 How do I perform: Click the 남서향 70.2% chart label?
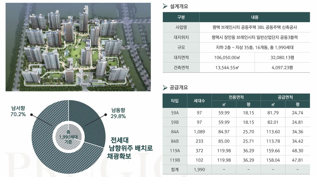click(18, 111)
